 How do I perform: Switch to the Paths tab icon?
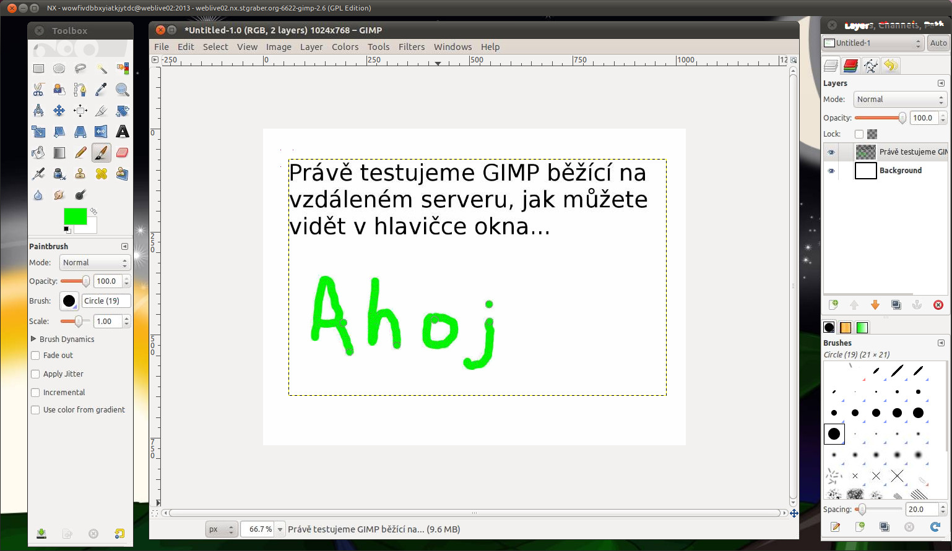pyautogui.click(x=870, y=66)
